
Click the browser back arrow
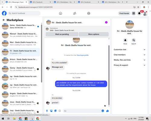coord(3,7)
